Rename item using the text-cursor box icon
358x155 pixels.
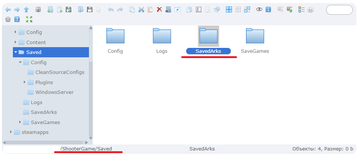pos(199,9)
